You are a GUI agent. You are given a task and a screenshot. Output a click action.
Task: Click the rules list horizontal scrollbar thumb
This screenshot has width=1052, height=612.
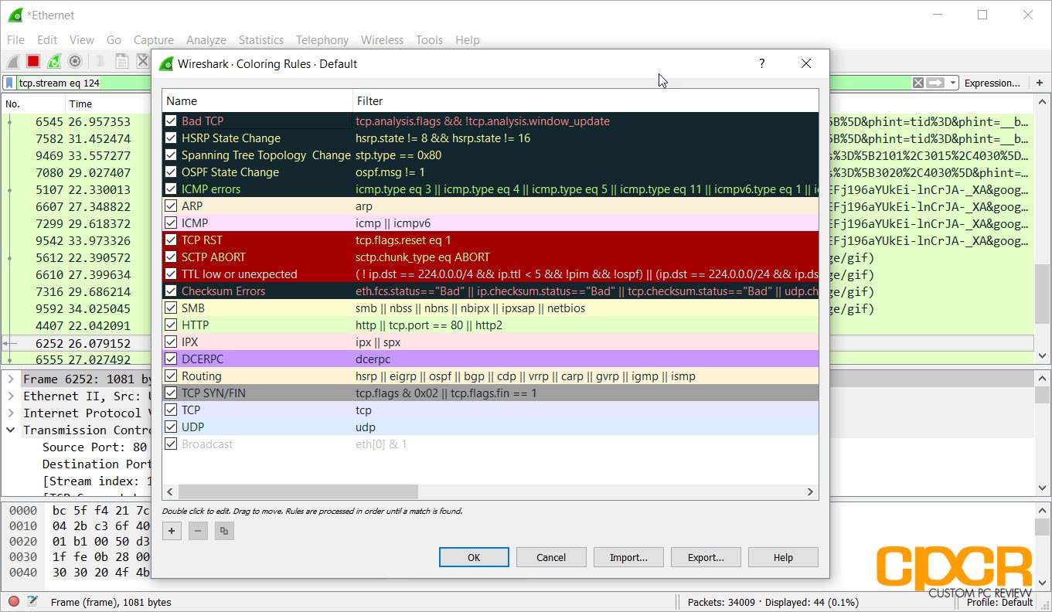tap(298, 491)
